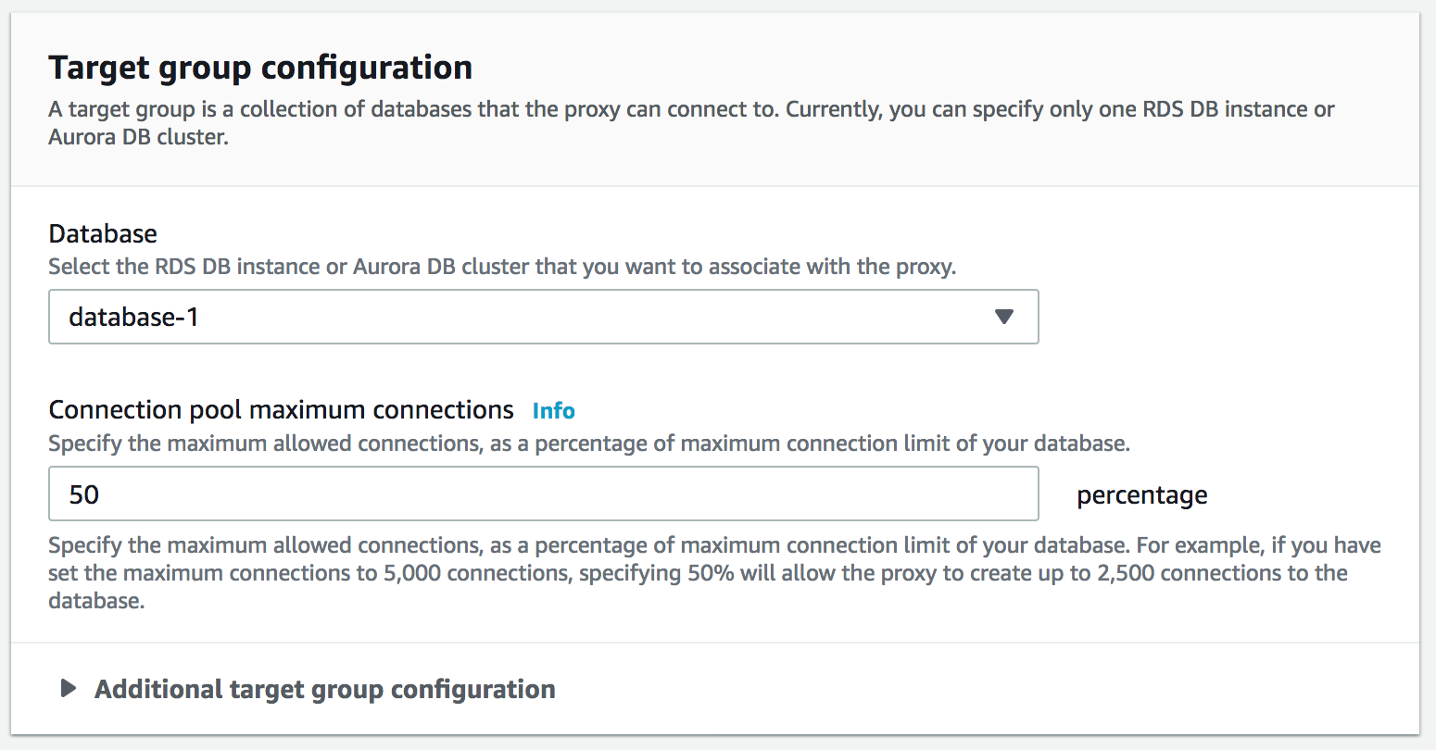Click empty header space right of the title
The height and width of the screenshot is (750, 1436).
(926, 68)
